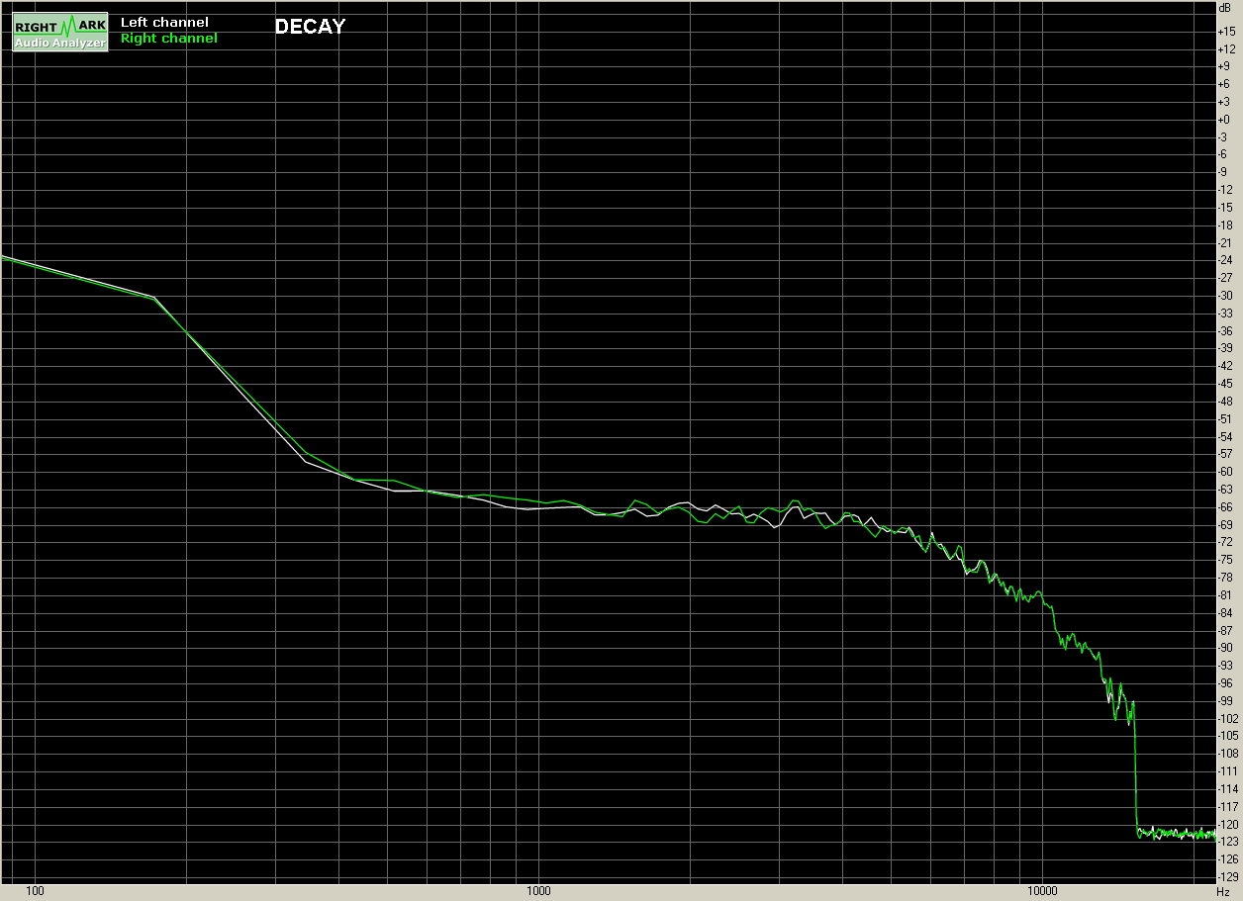Screen dimensions: 1243x901
Task: Click the -48 dB axis label
Action: coord(1226,402)
